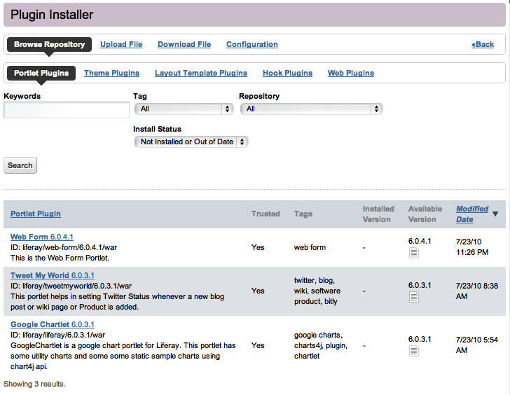Click the "Showing 3 results." text
510x395 pixels.
35,384
